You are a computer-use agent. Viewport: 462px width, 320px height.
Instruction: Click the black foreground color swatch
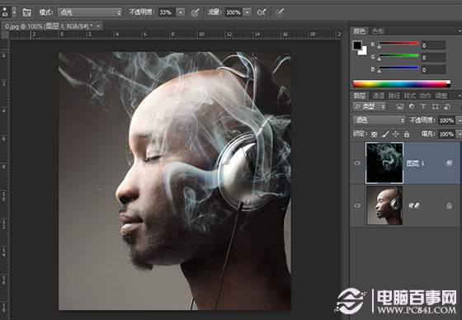[357, 45]
